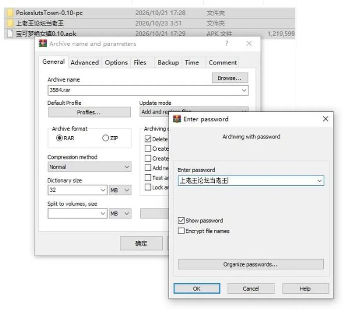The width and height of the screenshot is (348, 318).
Task: Click the 宝可梦艳女镇0.10.apk file icon
Action: tap(10, 33)
